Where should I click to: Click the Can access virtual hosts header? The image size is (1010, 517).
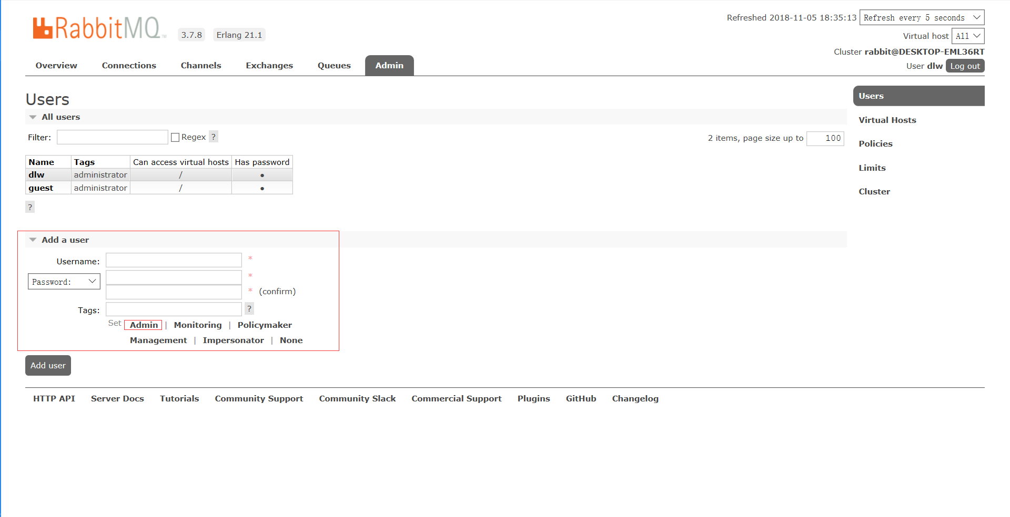(181, 162)
